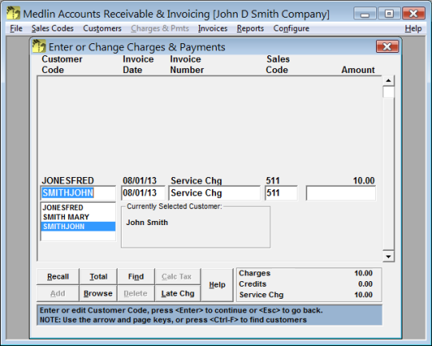Click the disabled Add button
The height and width of the screenshot is (346, 432).
[58, 293]
